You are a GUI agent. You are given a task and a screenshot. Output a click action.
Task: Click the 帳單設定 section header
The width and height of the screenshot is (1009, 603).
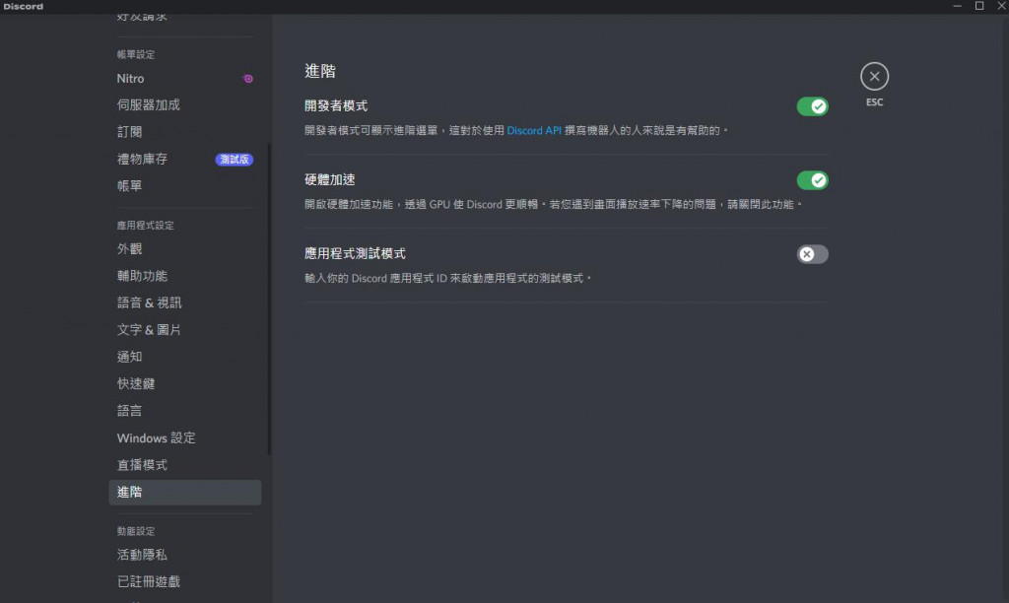136,55
